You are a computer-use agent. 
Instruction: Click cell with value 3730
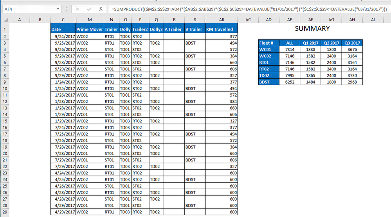pyautogui.click(x=352, y=75)
